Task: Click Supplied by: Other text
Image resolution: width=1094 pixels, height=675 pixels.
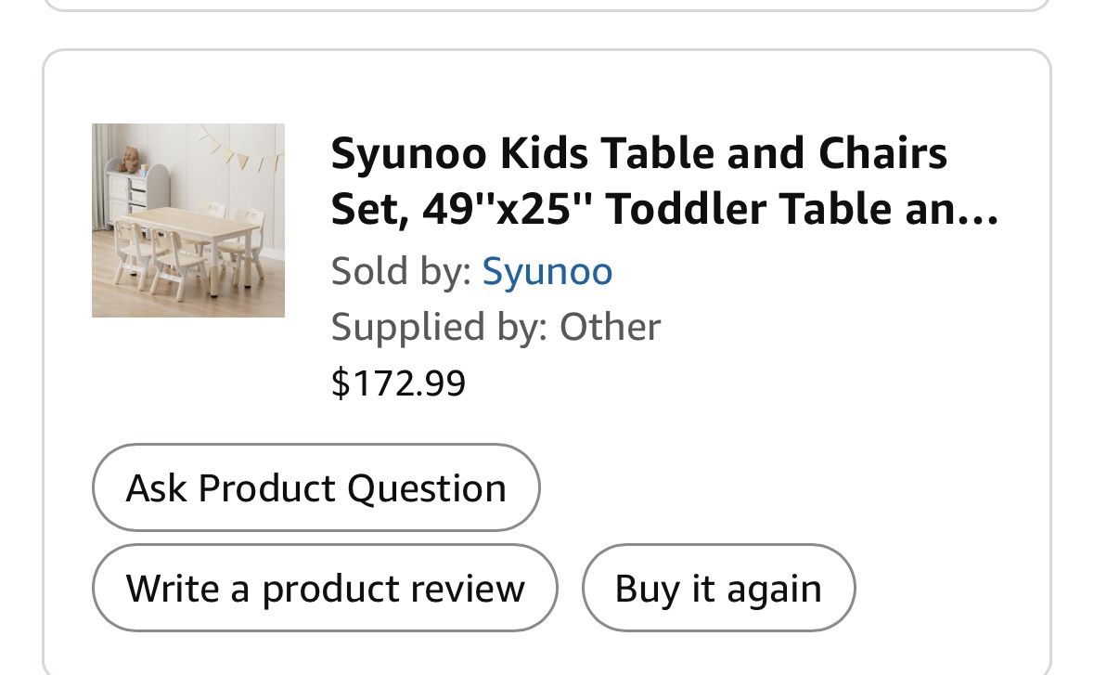Action: (x=496, y=326)
